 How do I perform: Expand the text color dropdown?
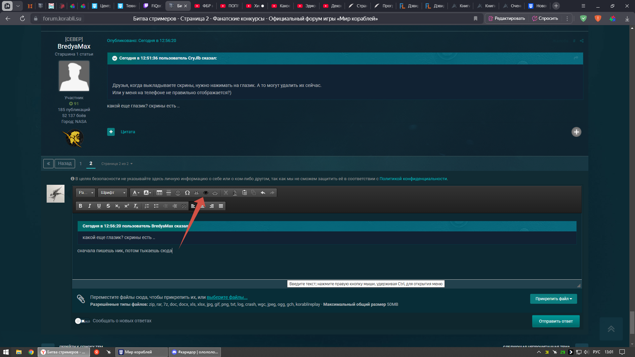[136, 193]
